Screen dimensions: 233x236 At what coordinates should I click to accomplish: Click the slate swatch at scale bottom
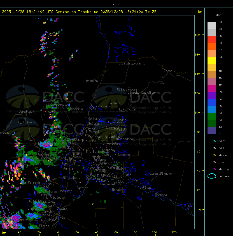point(212,131)
